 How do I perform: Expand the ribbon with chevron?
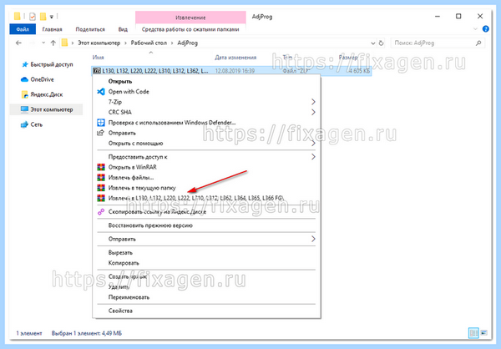pos(475,29)
